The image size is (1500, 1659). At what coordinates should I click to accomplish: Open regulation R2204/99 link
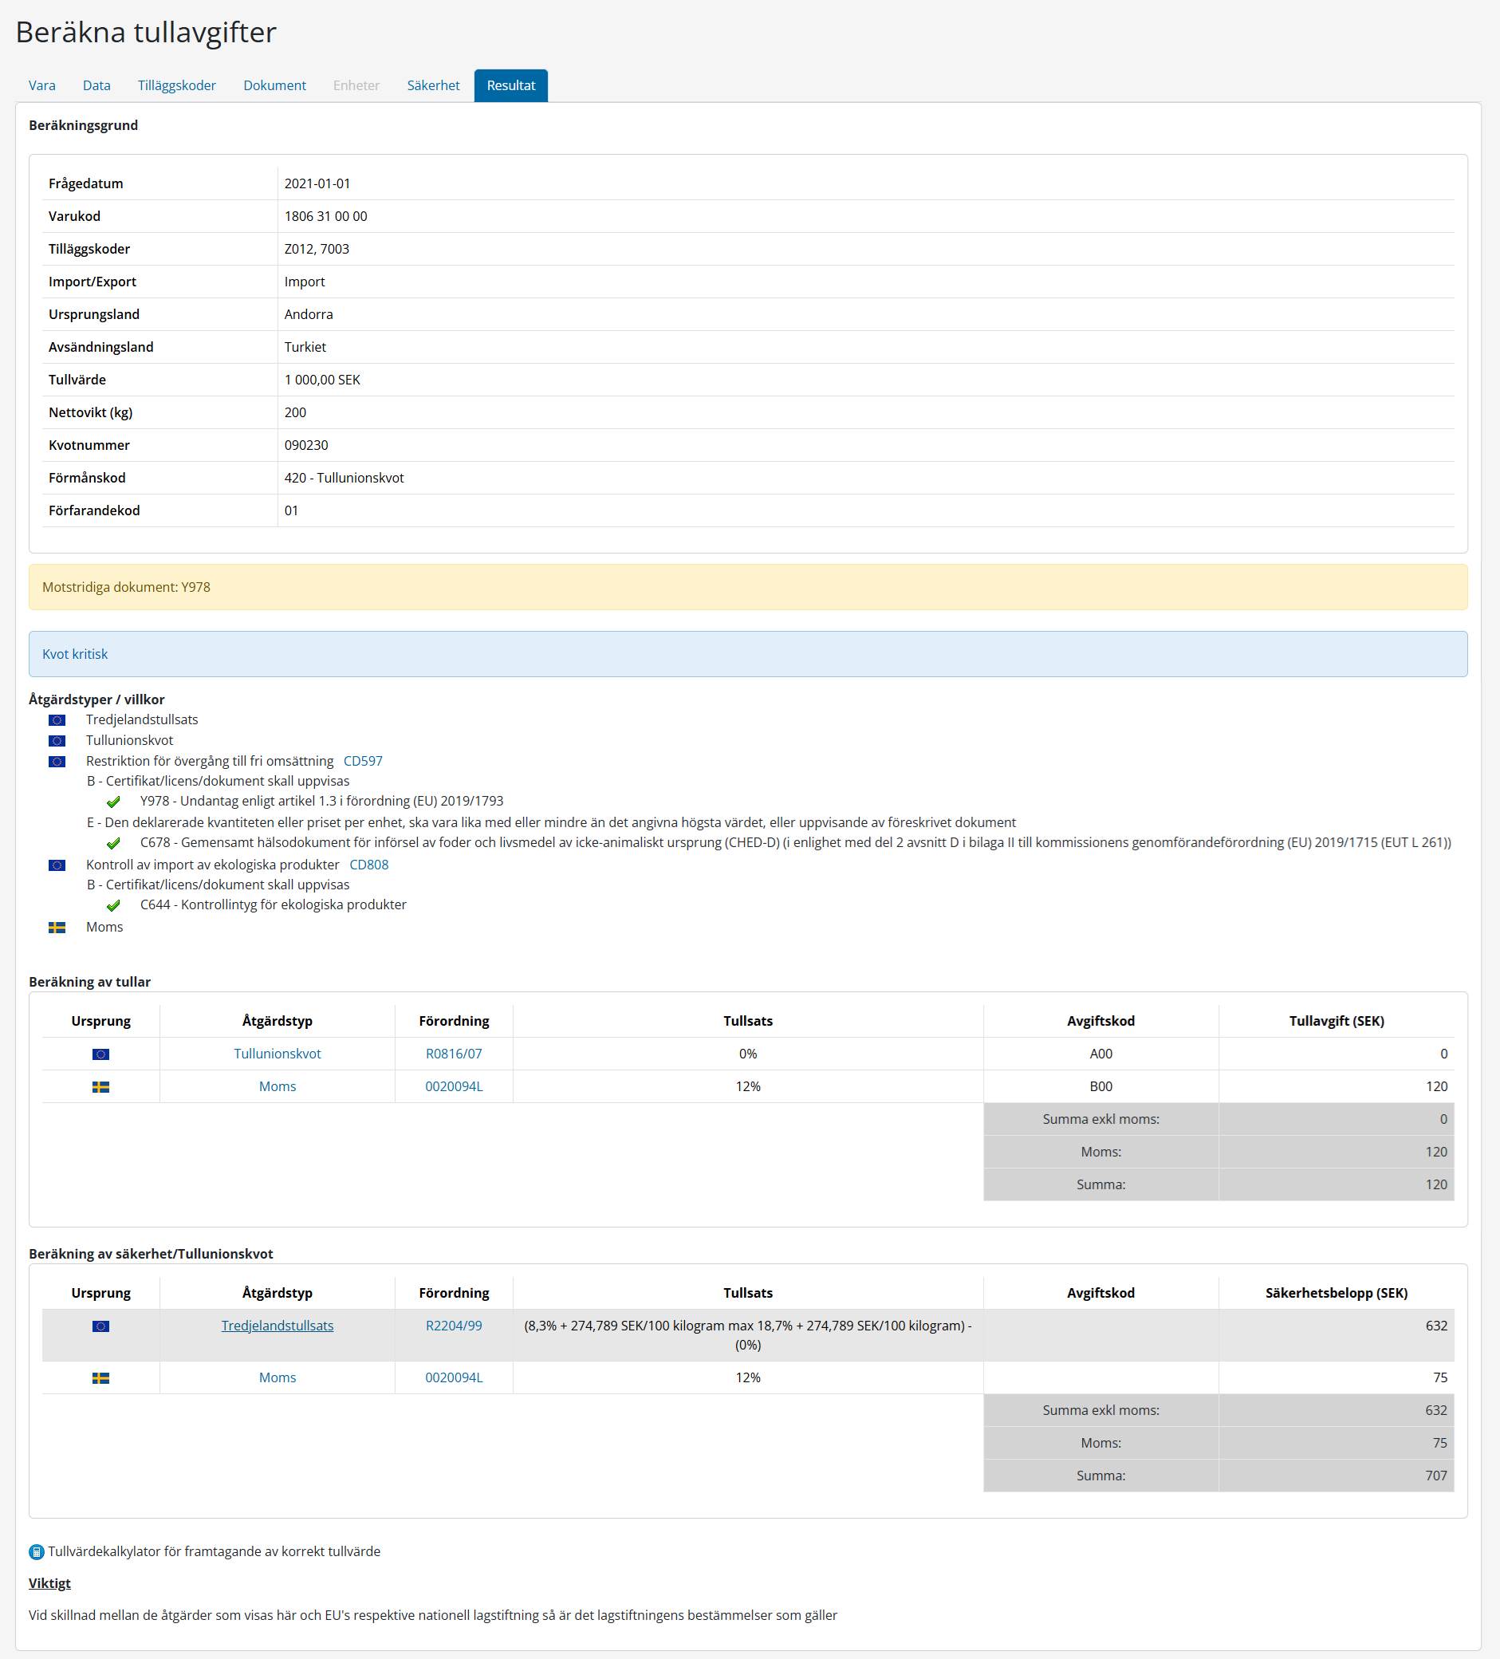pyautogui.click(x=454, y=1326)
